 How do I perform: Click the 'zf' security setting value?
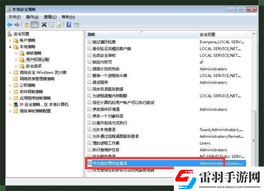(201, 62)
